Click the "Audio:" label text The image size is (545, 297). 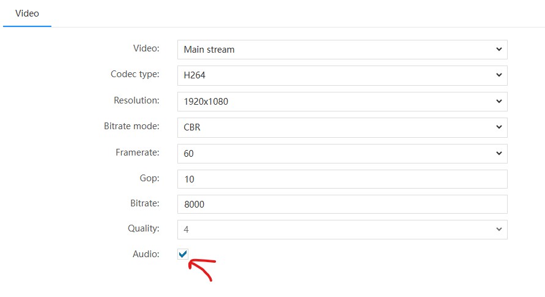tap(146, 254)
